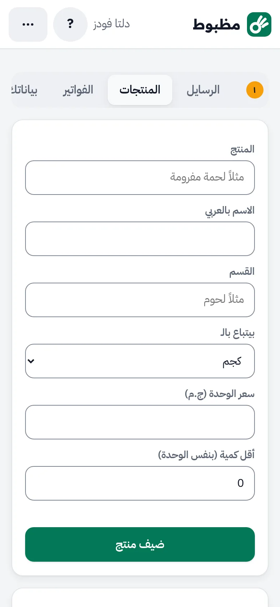Switch to the الرسايل tab

pyautogui.click(x=203, y=90)
